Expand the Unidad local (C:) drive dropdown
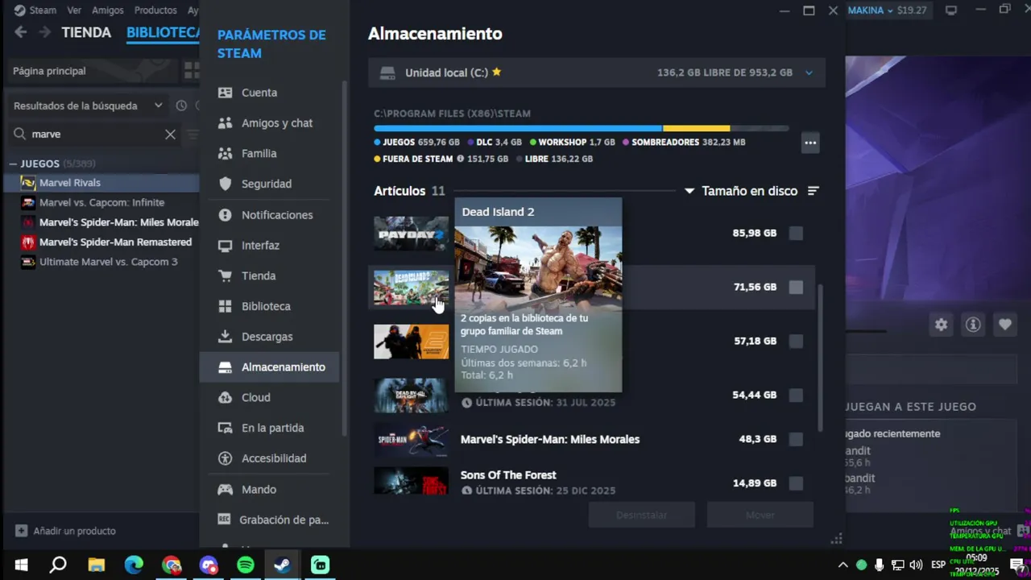 tap(809, 72)
